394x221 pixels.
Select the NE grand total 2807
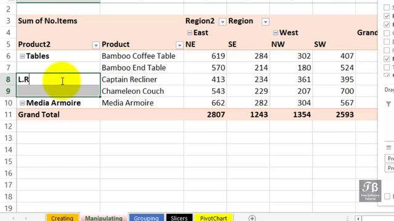point(205,115)
